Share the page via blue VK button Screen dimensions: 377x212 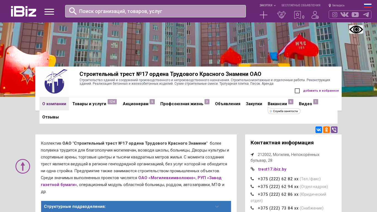pos(319,130)
